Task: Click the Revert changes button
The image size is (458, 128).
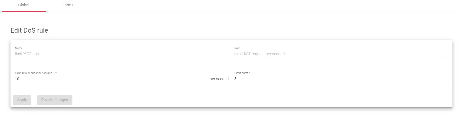Action: coord(54,100)
